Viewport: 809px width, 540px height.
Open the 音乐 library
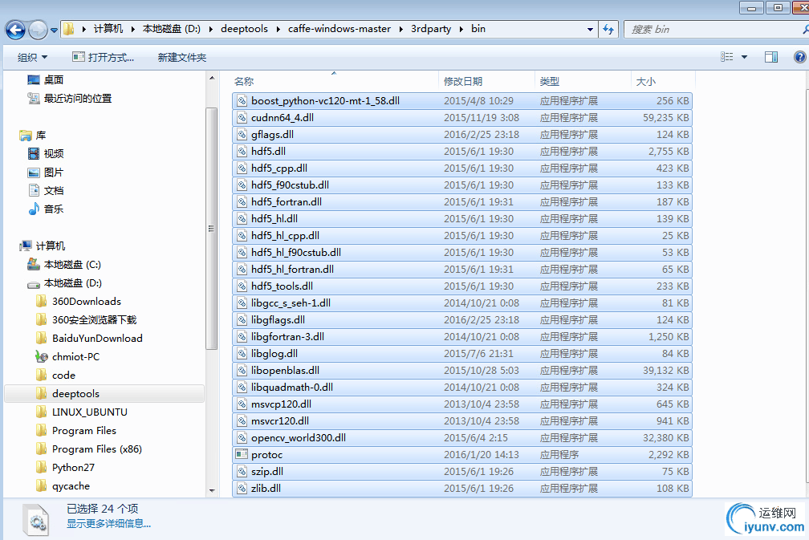(x=54, y=209)
